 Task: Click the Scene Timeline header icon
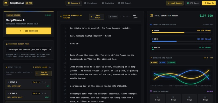[6, 67]
